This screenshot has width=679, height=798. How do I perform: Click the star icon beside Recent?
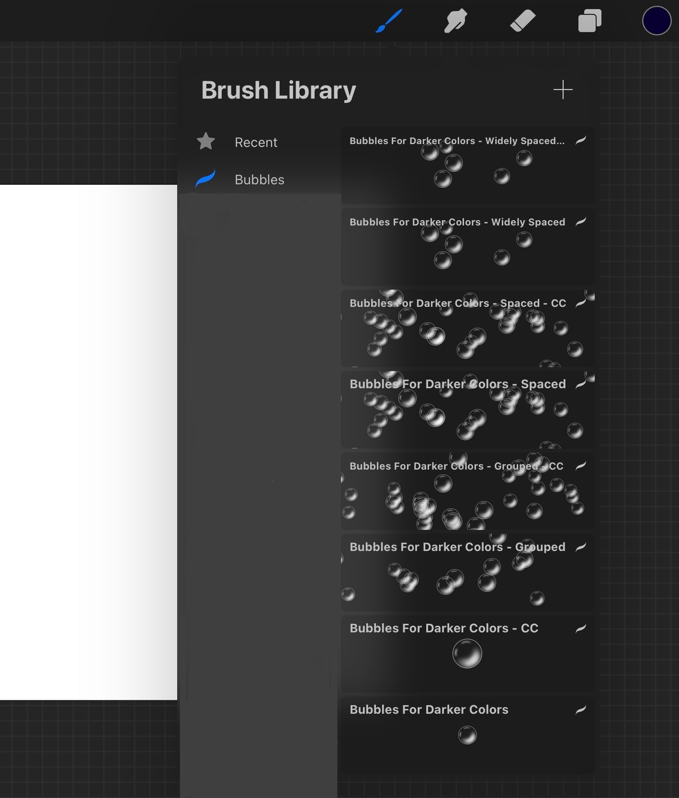click(206, 142)
